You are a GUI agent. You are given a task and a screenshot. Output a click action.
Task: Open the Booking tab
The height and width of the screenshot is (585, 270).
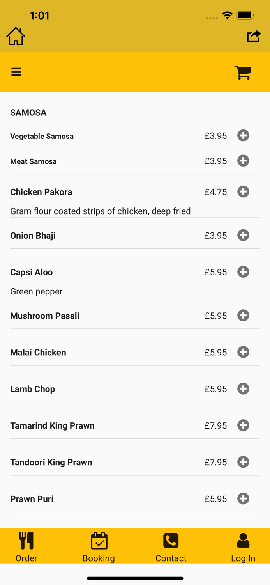(x=99, y=546)
